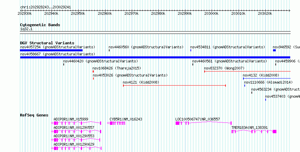Click the nsv832370 (Wong2007) label

point(224,68)
